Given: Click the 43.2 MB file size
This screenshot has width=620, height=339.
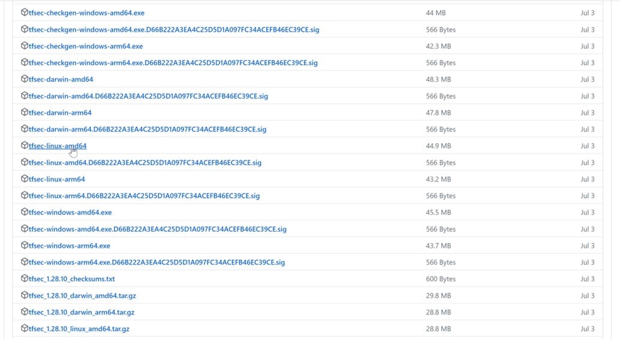Looking at the screenshot, I should [x=438, y=179].
